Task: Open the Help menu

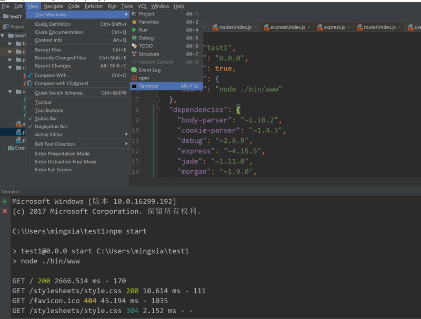Action: (179, 6)
